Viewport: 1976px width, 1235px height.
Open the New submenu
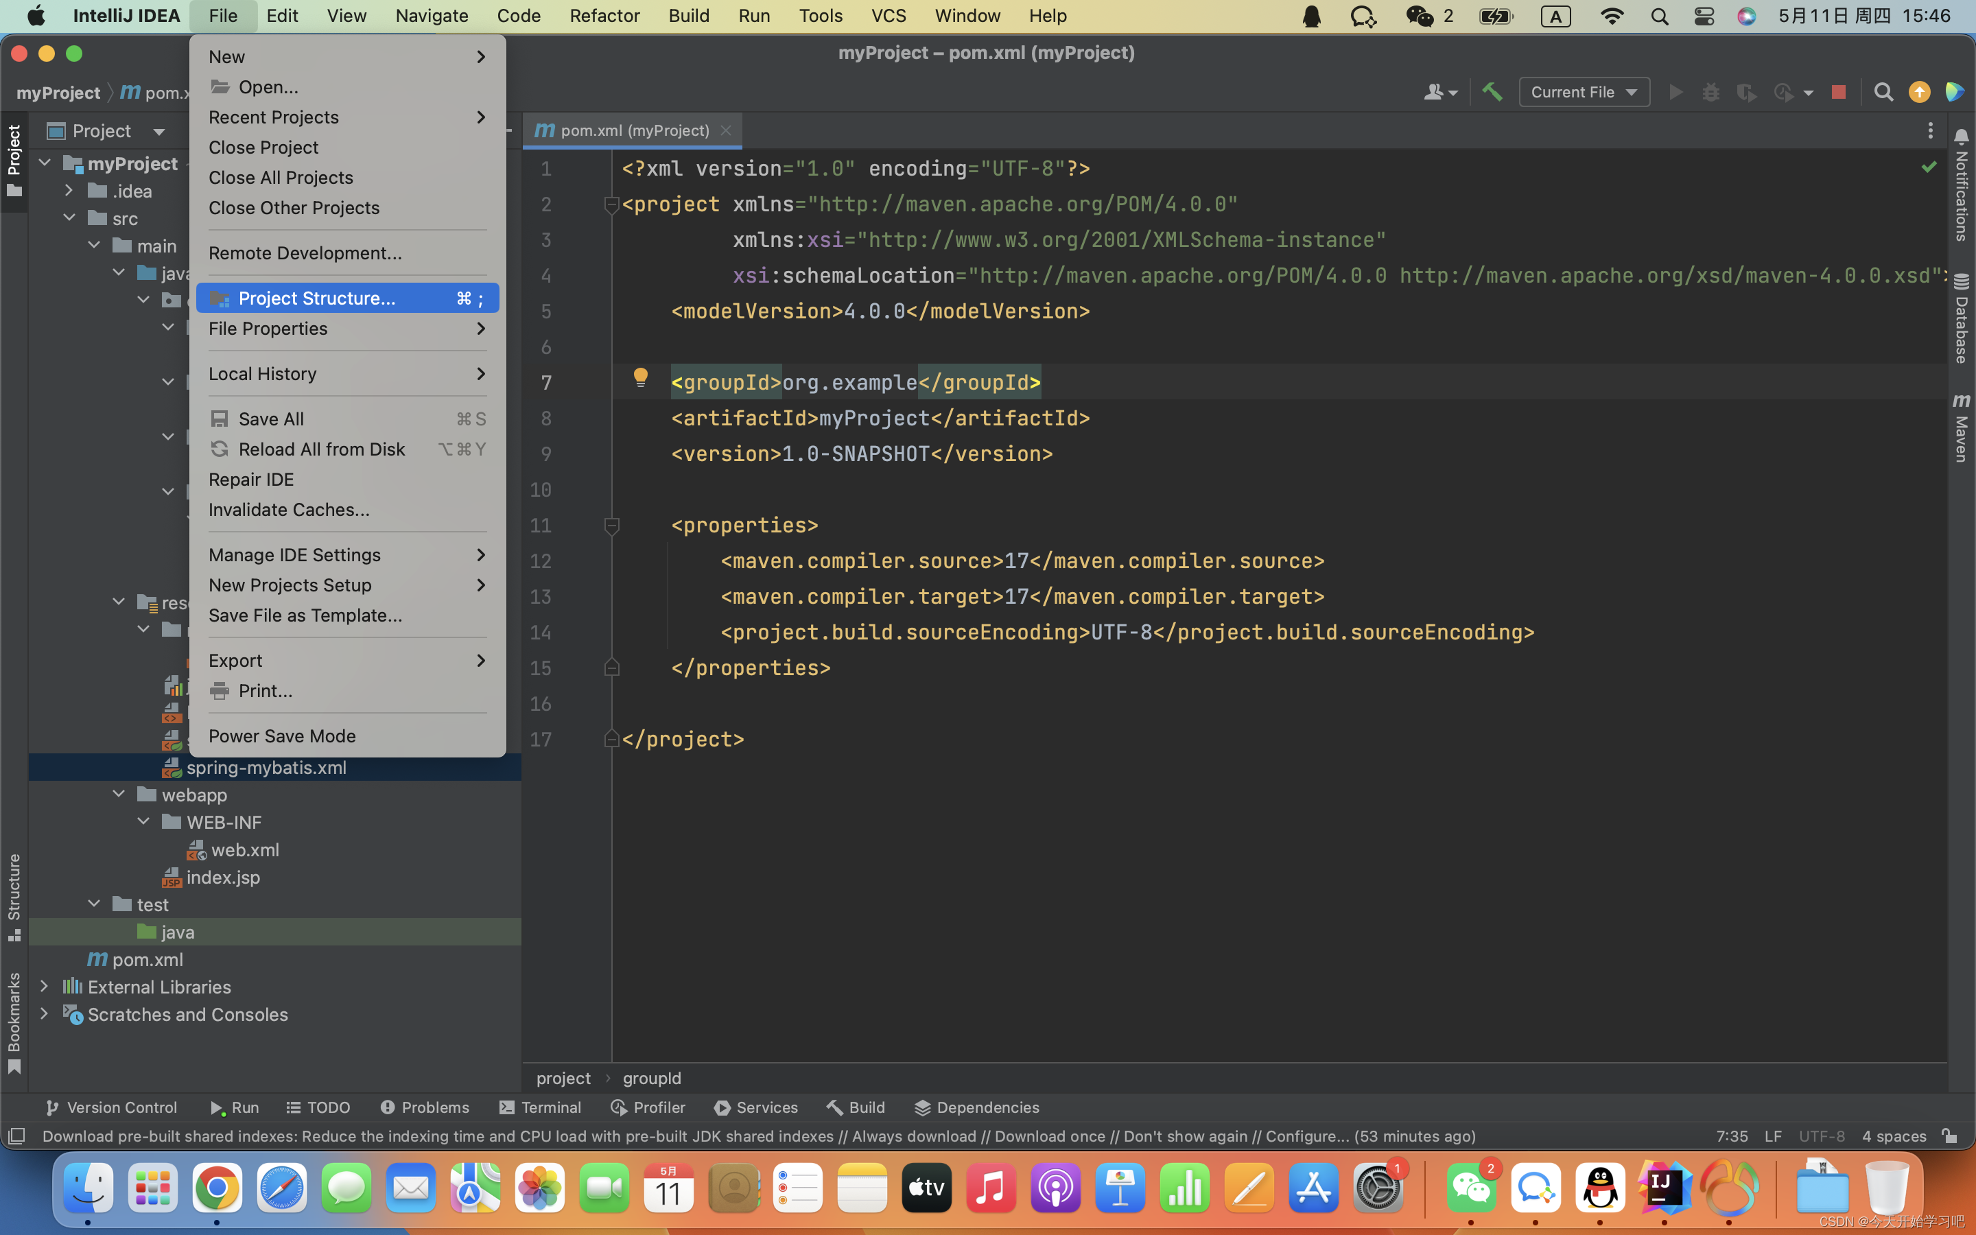(x=347, y=56)
